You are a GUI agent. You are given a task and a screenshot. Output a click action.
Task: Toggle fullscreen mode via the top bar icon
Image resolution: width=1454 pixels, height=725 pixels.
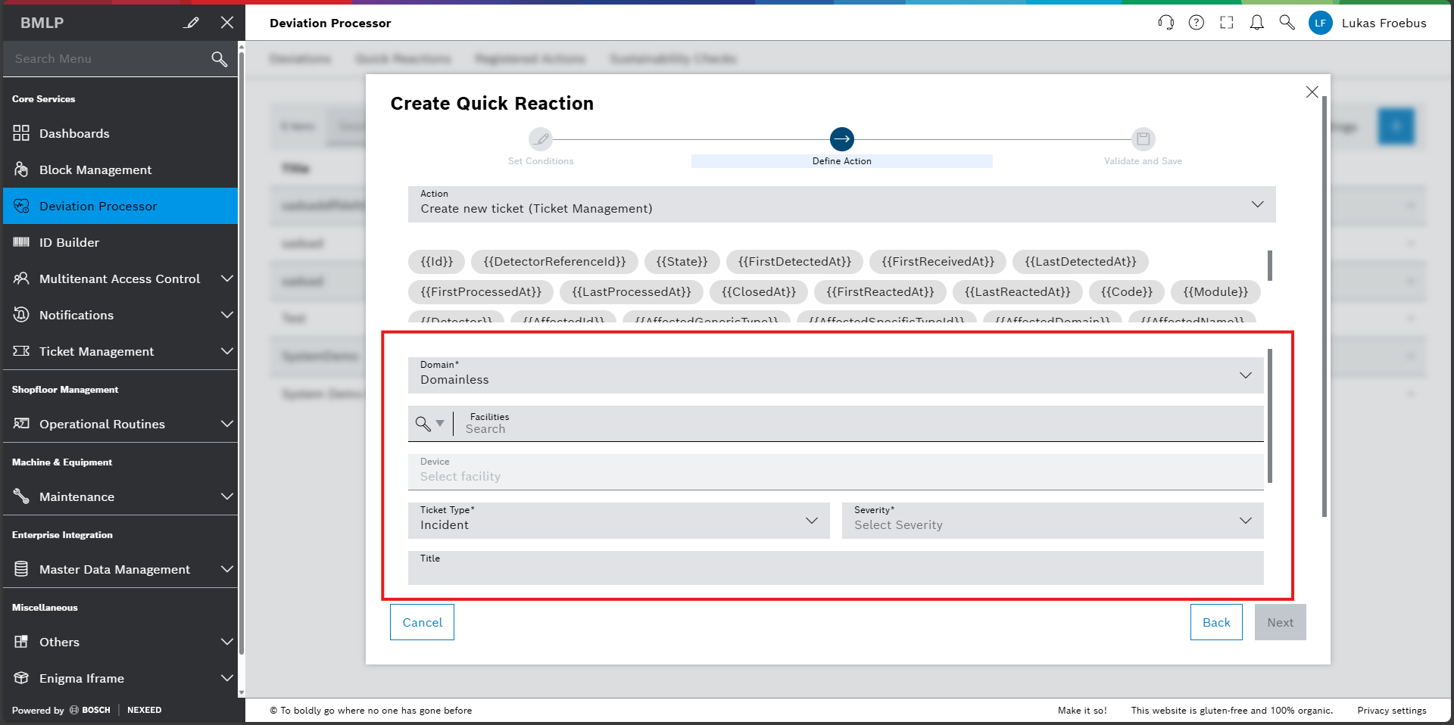pyautogui.click(x=1227, y=23)
